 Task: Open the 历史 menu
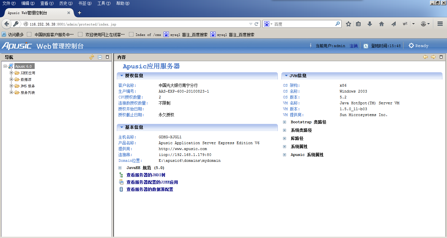click(x=66, y=3)
